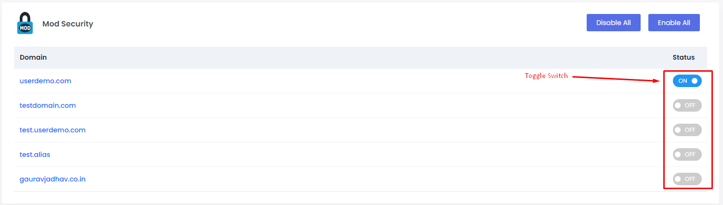Viewport: 723px width, 205px height.
Task: Click the Domain column header
Action: pos(33,57)
